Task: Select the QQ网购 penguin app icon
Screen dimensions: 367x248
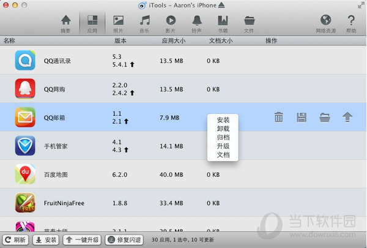Action: 25,89
